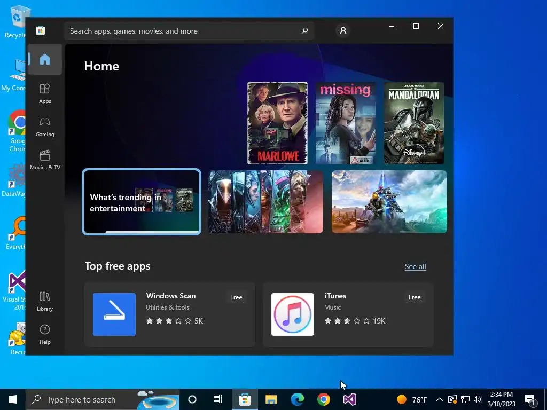Click Free button for Windows Scan
The height and width of the screenshot is (410, 547).
click(x=236, y=297)
